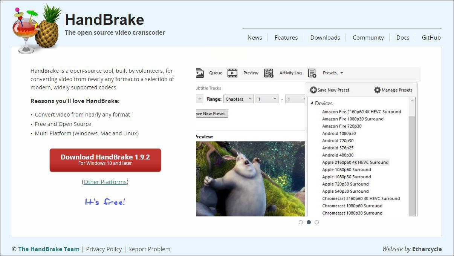This screenshot has height=256, width=454.
Task: Click the Manage Presets gear icon
Action: 377,90
